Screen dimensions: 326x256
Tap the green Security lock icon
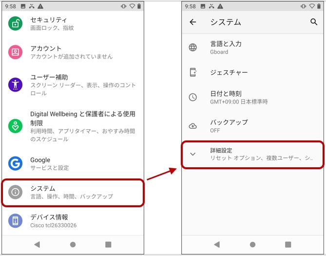click(16, 23)
